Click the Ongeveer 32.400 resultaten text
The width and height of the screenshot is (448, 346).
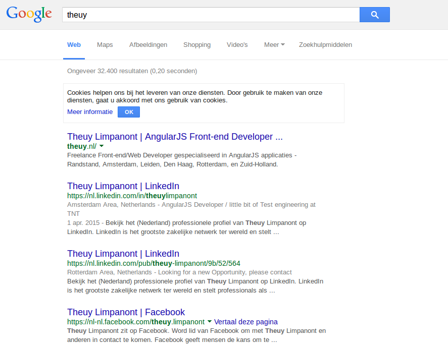click(132, 71)
